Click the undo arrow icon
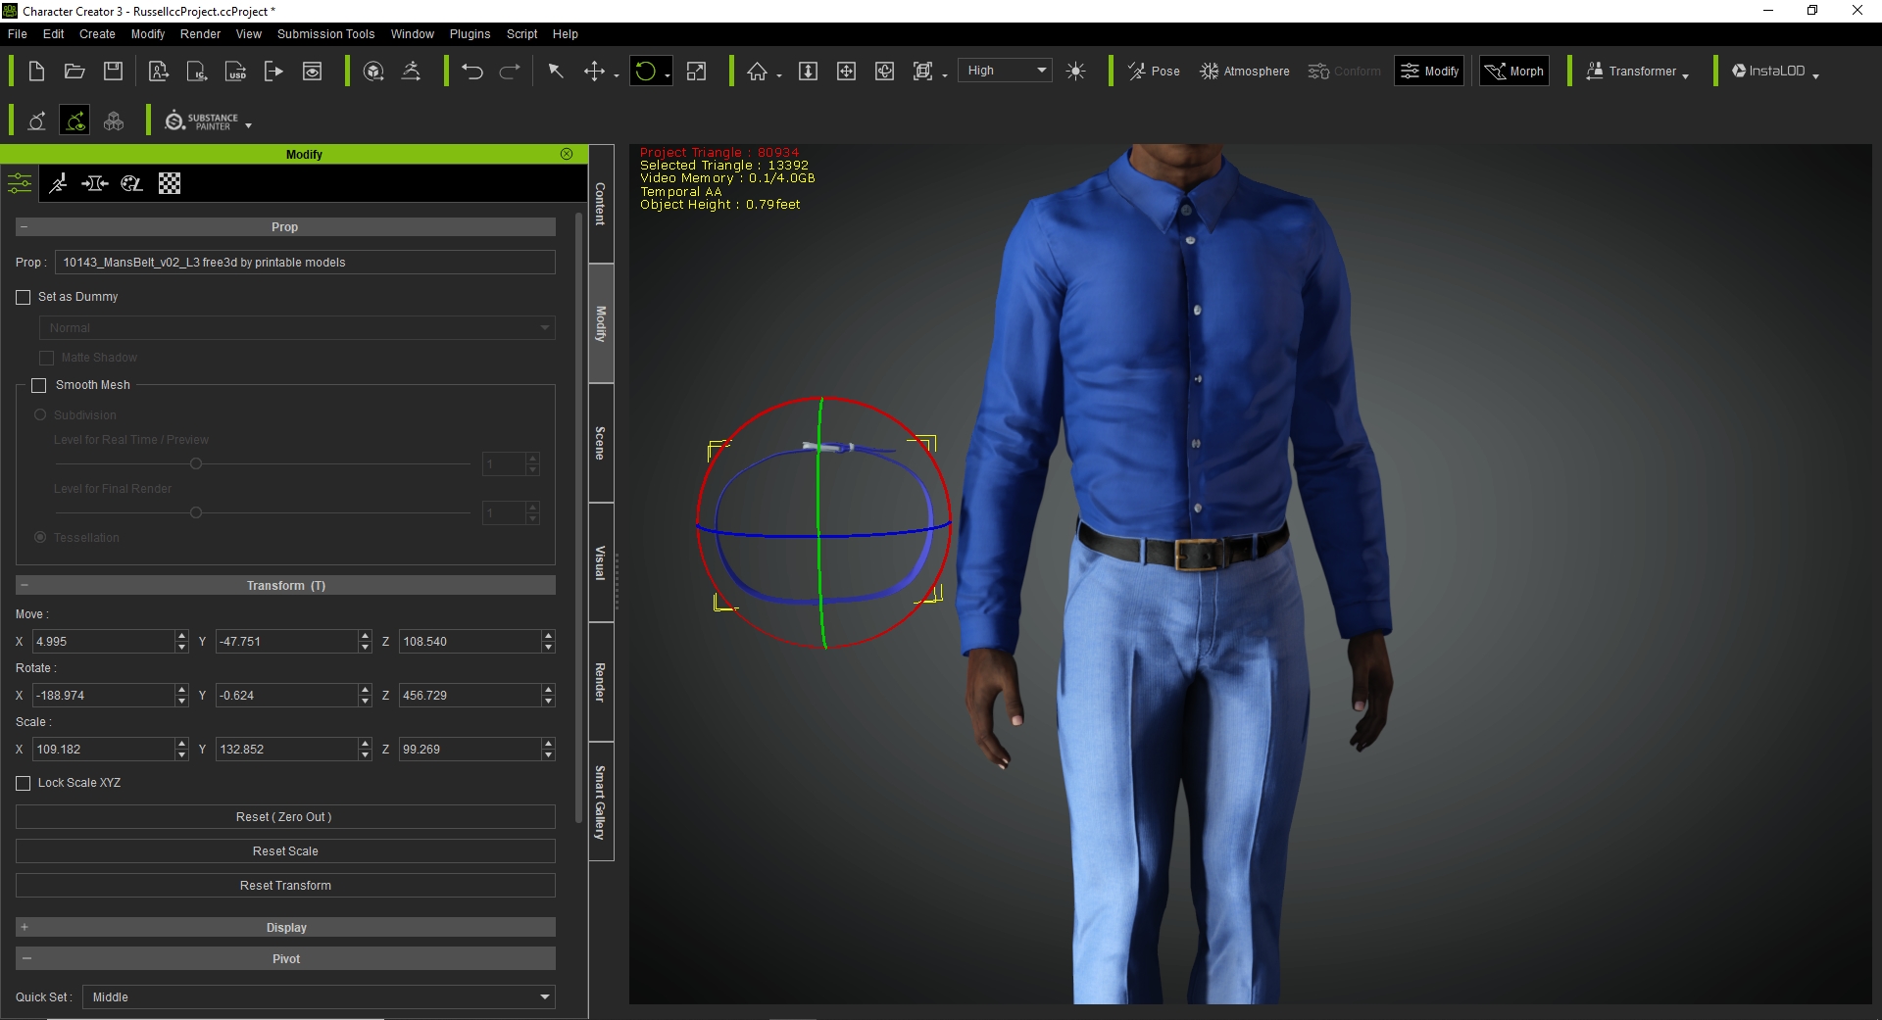 472,72
